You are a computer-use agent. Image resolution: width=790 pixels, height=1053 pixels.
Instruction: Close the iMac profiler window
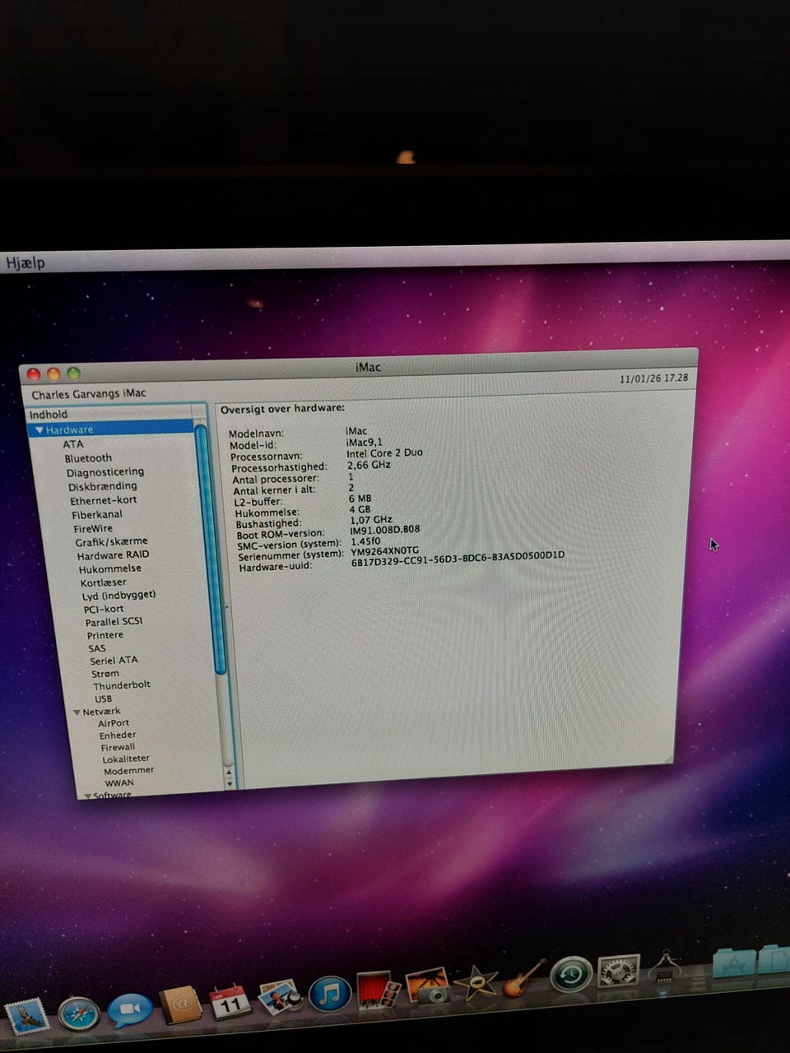pyautogui.click(x=34, y=374)
